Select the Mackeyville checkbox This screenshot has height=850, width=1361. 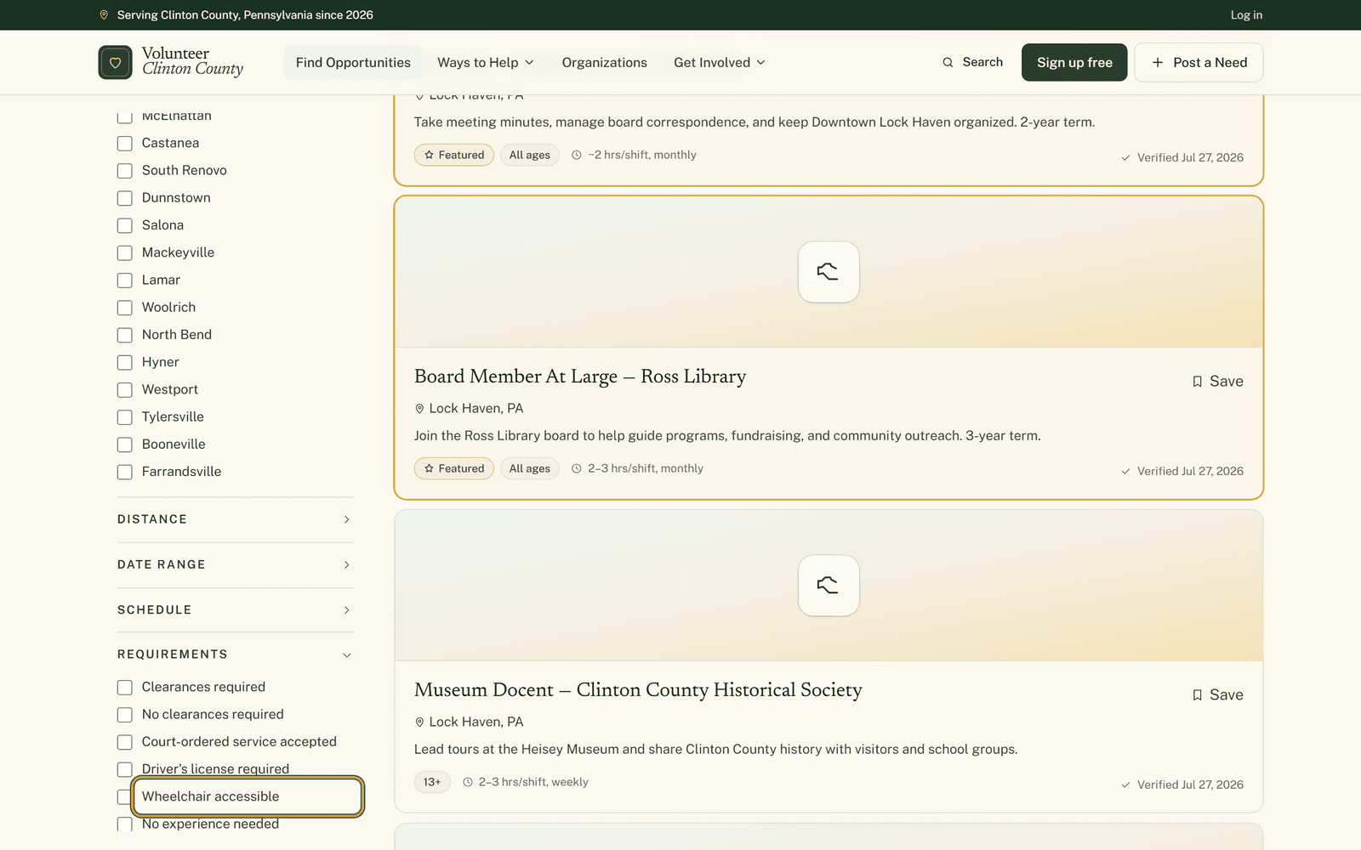(x=125, y=253)
